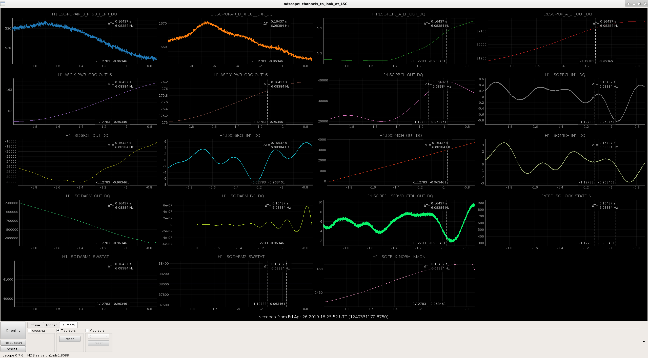
Task: Open the Y cursors dropdown showing 0
Action: pos(99,336)
